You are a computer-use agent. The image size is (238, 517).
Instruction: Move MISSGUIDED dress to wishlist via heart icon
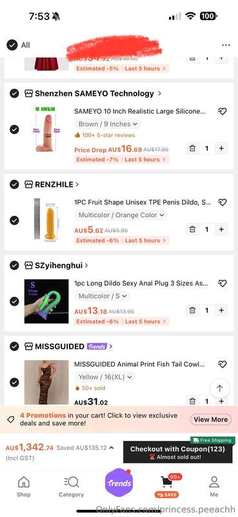(x=223, y=364)
